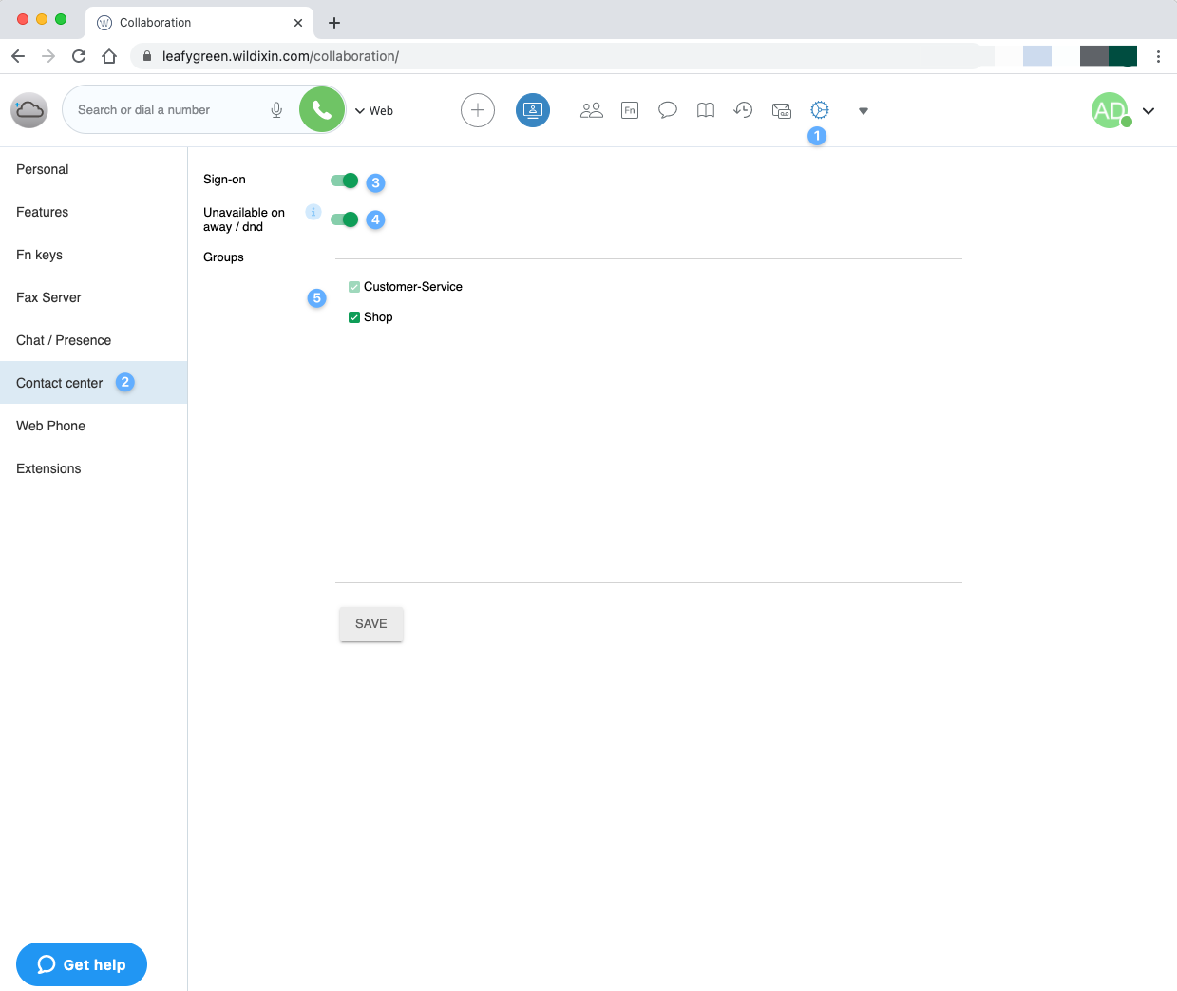Open the Voicemail envelope icon
The height and width of the screenshot is (991, 1177).
point(782,111)
